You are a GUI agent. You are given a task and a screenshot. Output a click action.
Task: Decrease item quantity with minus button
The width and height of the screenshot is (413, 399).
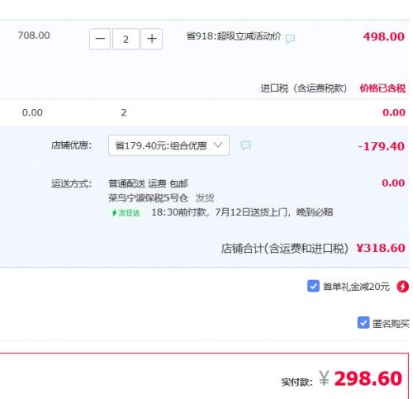point(100,39)
